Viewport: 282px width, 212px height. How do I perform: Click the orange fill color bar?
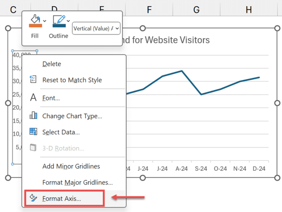point(35,26)
